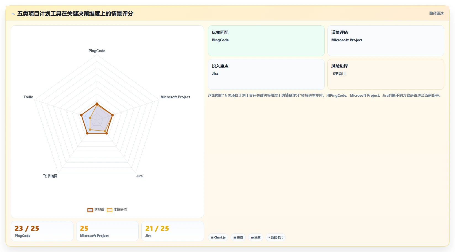The width and height of the screenshot is (455, 252).
Task: Open the 谨慎评估 Microsoft Project card
Action: [386, 41]
